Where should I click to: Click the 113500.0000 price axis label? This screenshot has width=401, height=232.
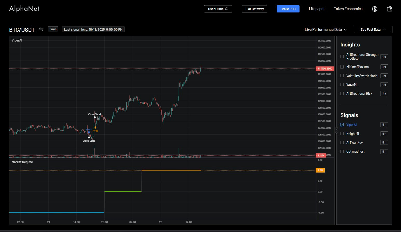point(324,41)
